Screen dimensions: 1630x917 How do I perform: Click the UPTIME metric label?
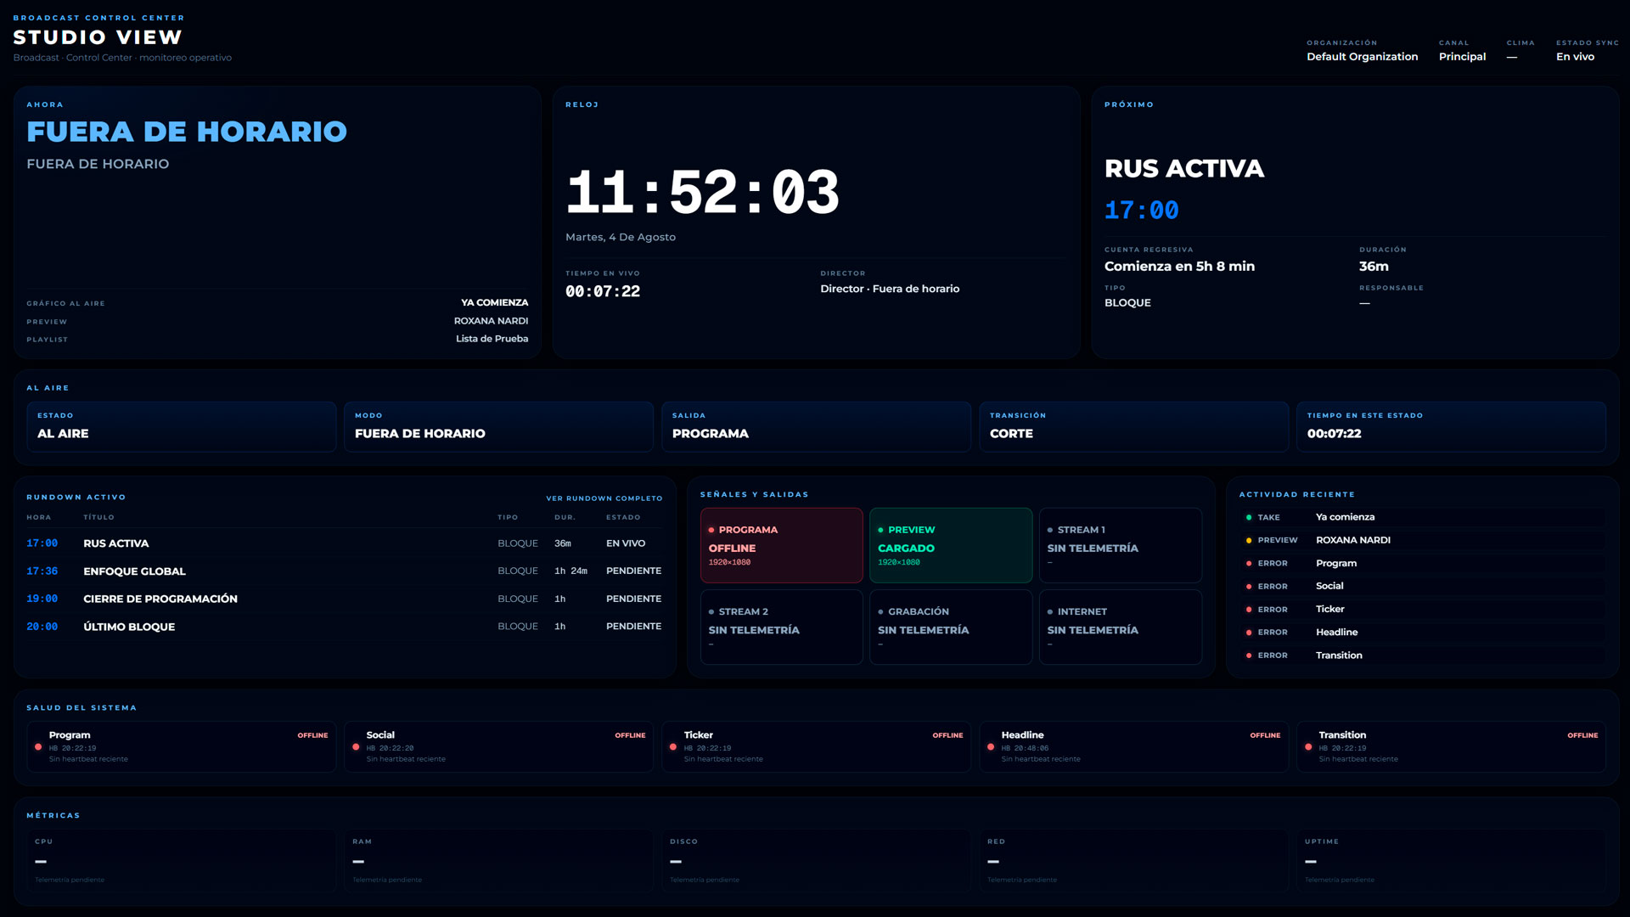click(1321, 842)
